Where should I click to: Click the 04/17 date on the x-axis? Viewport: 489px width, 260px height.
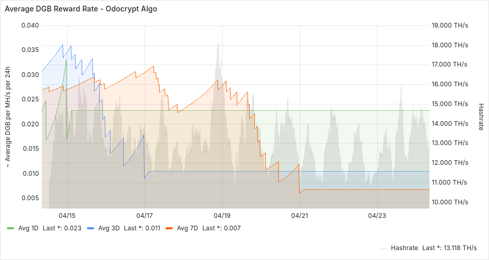coord(145,215)
